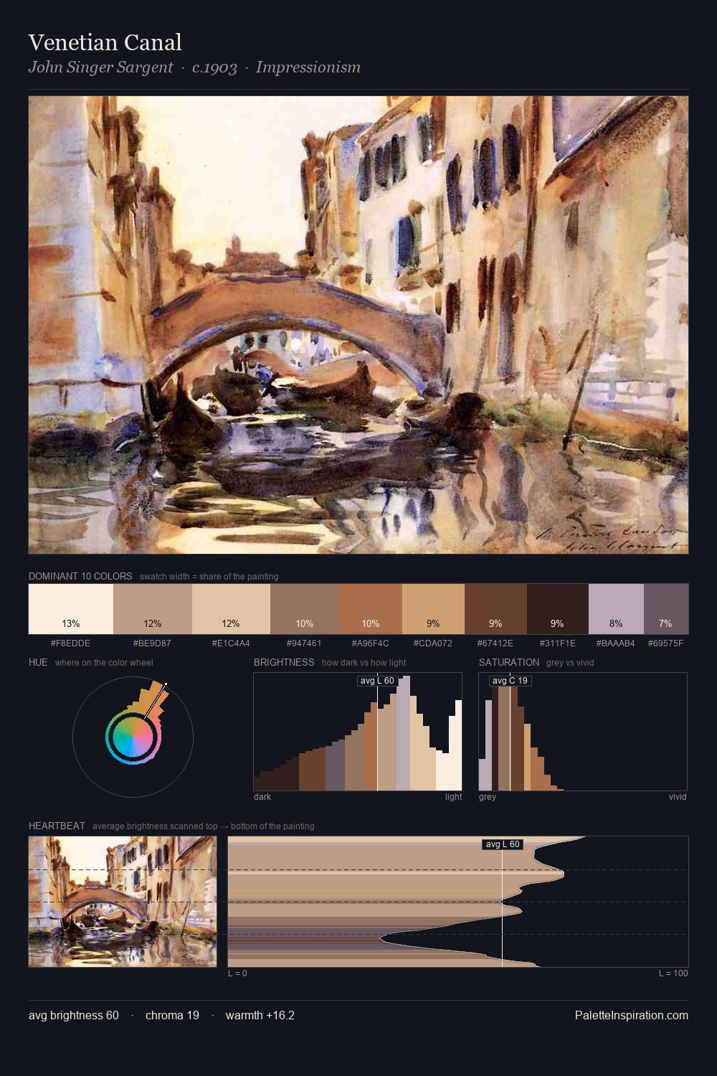Select the #E1C4A4 swatch

(x=231, y=609)
